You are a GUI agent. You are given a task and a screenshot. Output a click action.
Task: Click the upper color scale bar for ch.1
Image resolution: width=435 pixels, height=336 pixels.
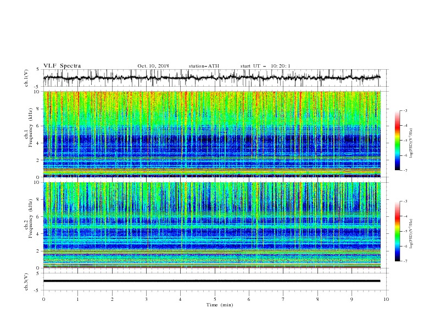(397, 140)
